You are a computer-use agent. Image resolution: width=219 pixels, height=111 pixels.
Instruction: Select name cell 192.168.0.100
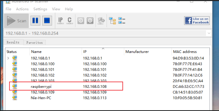(x=43, y=64)
